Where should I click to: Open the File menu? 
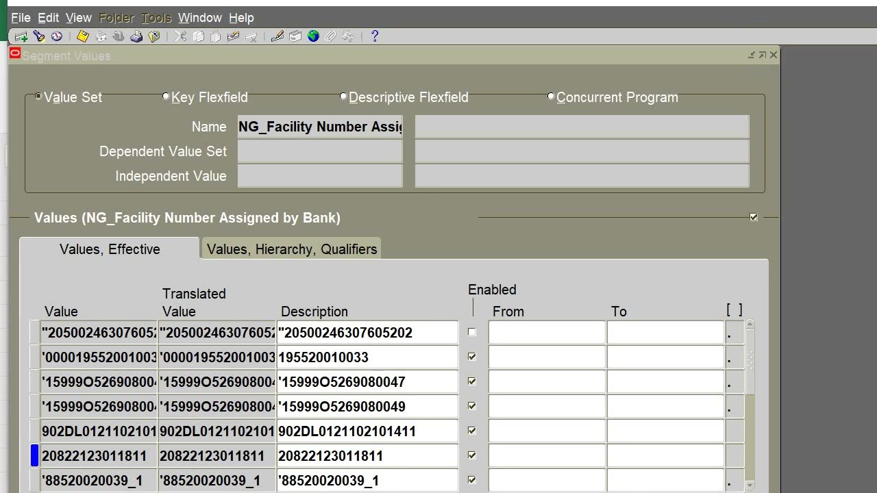pos(21,18)
